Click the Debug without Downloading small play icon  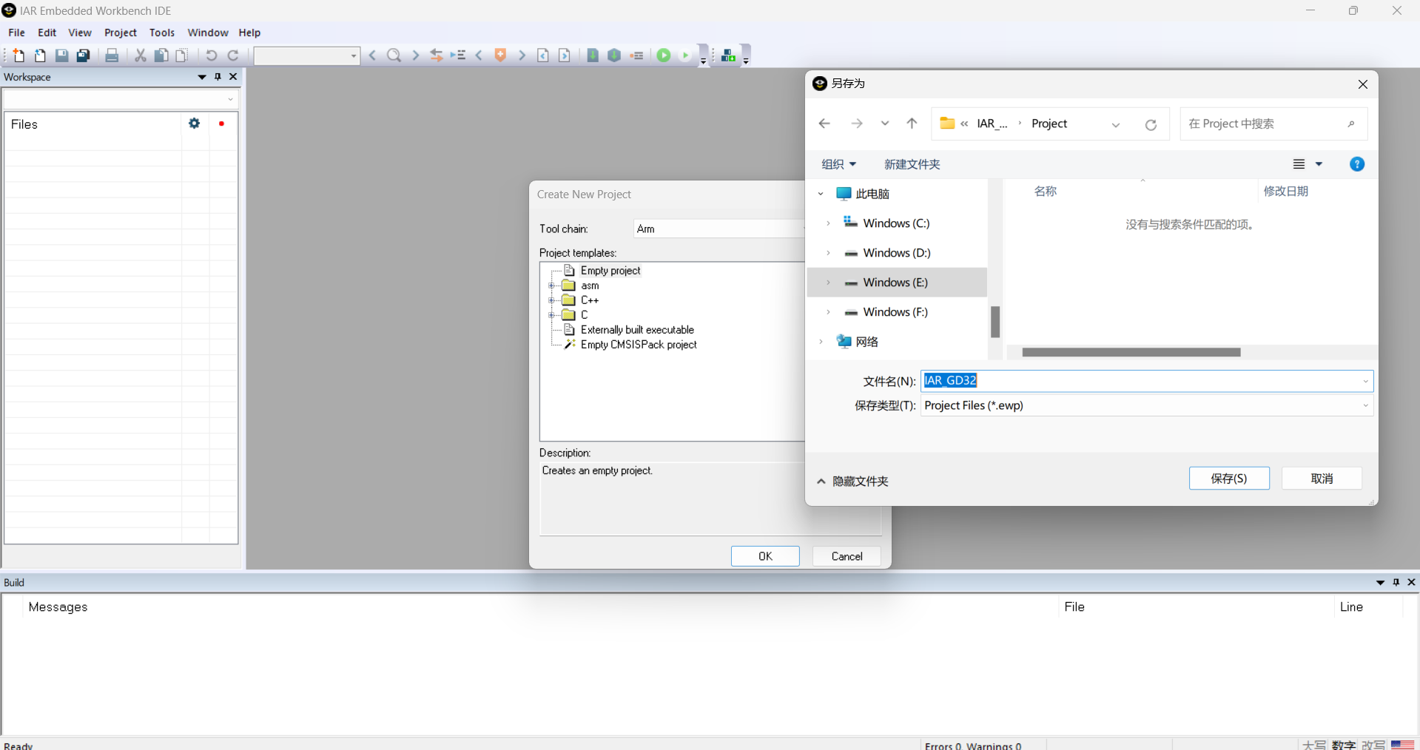(685, 55)
